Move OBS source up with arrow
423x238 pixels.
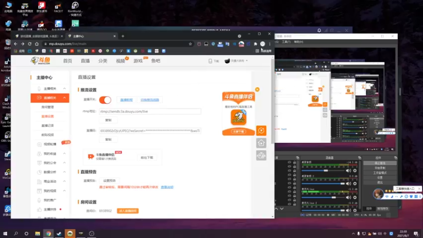[x=276, y=209]
